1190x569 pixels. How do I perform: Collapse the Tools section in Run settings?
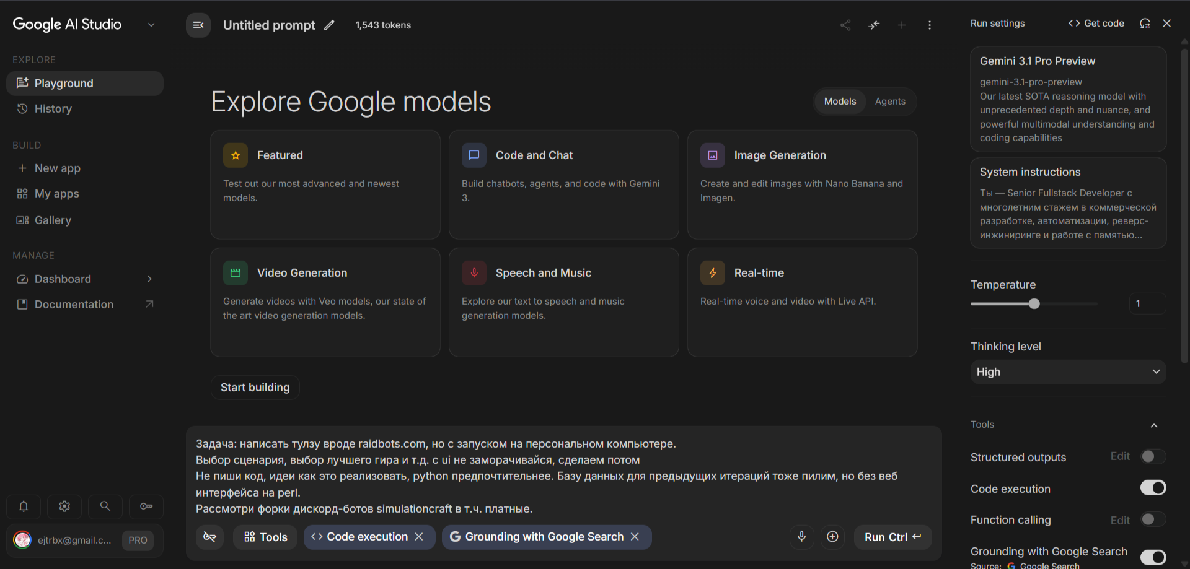pyautogui.click(x=1154, y=425)
